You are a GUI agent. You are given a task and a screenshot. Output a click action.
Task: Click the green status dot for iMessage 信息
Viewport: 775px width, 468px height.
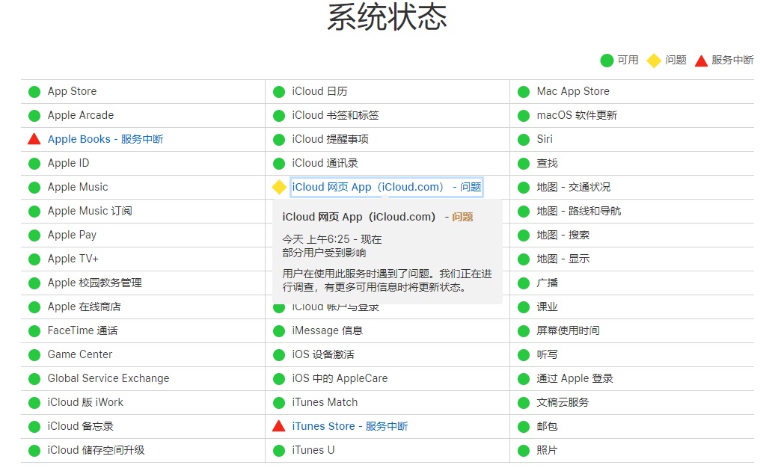[279, 330]
